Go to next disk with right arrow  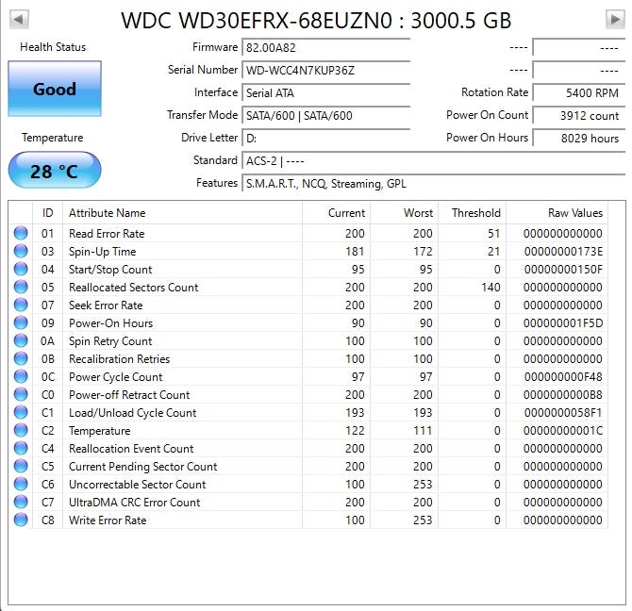click(615, 20)
